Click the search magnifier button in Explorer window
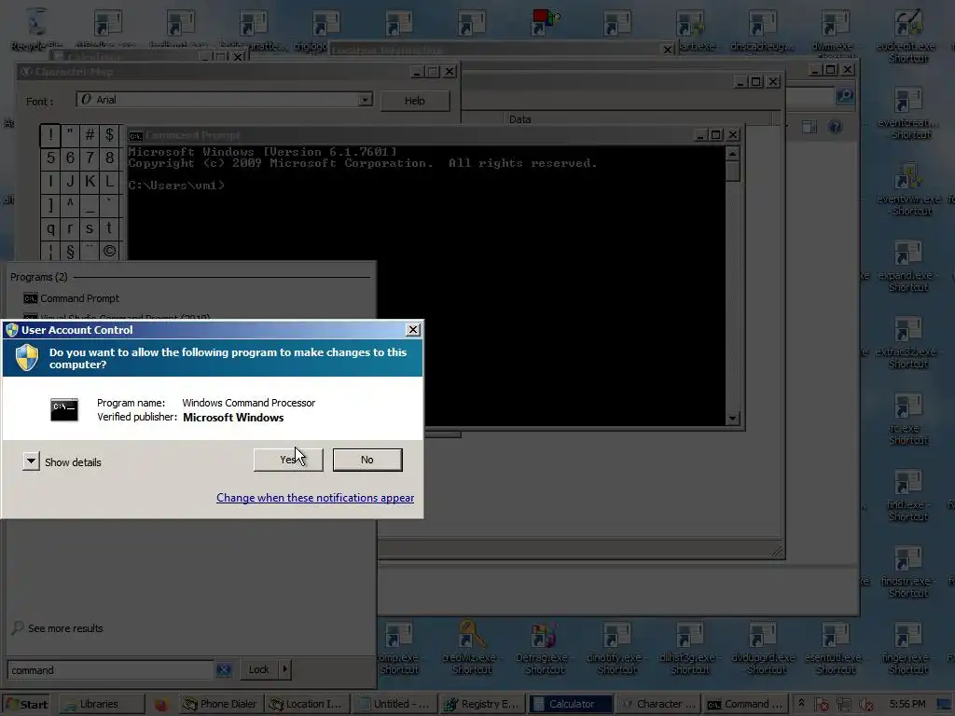This screenshot has height=716, width=955. [x=844, y=96]
